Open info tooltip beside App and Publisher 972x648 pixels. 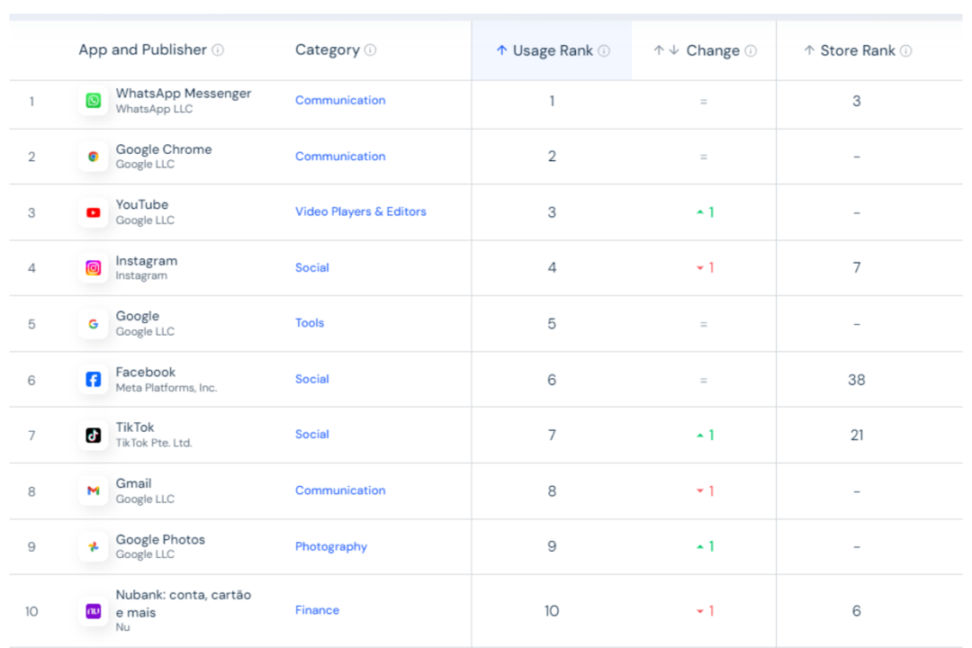click(218, 50)
